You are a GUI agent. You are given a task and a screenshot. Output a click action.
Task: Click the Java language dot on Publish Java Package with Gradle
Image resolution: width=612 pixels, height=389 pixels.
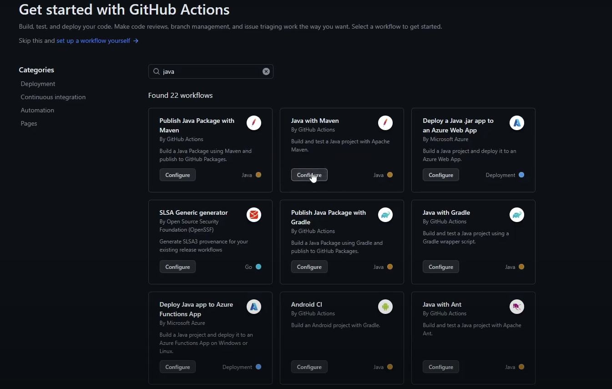390,267
